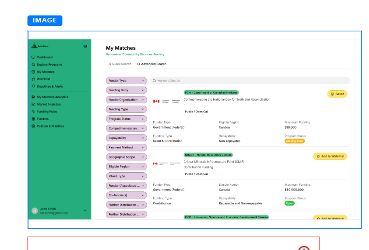Switch to the Quick Search tab
The height and width of the screenshot is (250, 369).
pos(119,64)
